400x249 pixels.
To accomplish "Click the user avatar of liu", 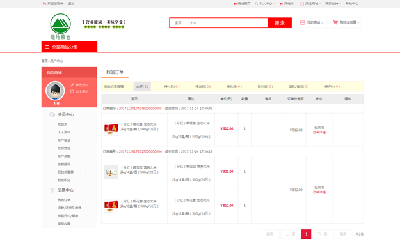I will (55, 91).
